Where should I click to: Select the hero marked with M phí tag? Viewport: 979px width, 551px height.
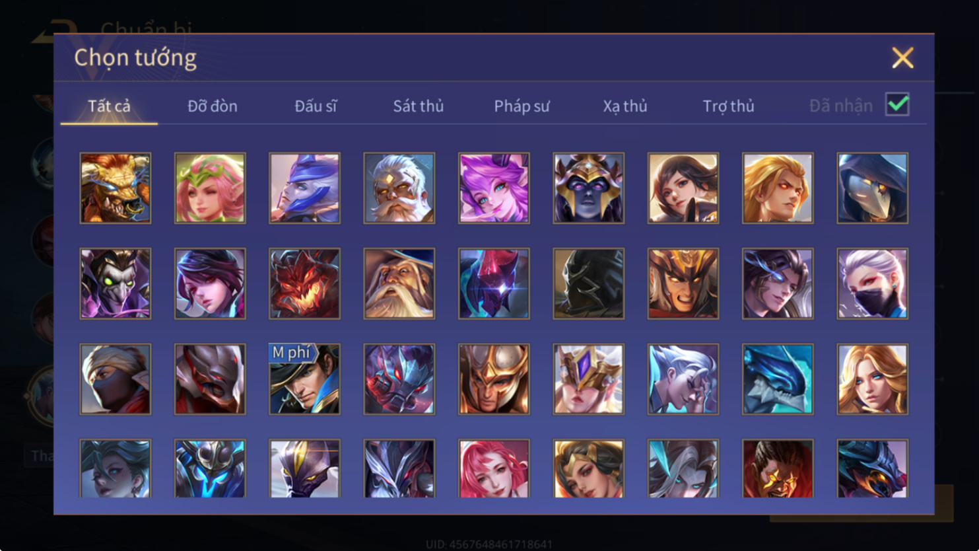[304, 379]
